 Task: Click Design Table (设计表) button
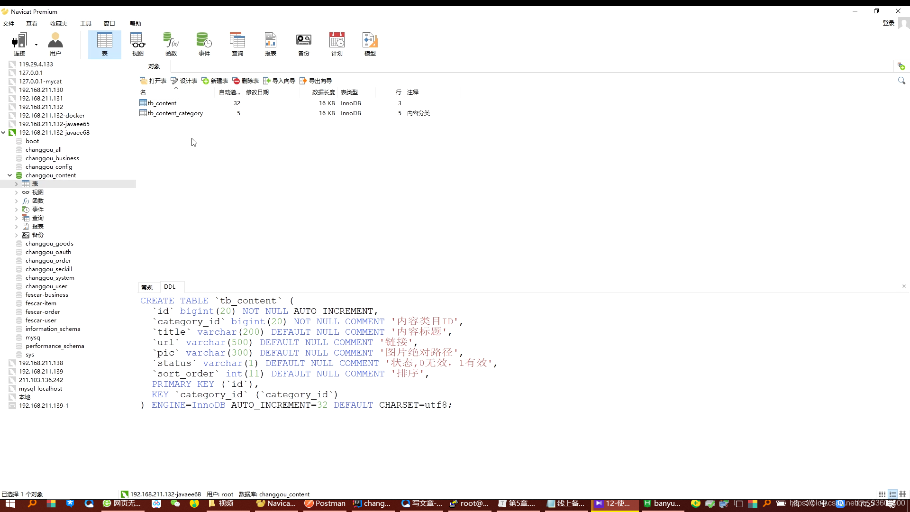[184, 81]
